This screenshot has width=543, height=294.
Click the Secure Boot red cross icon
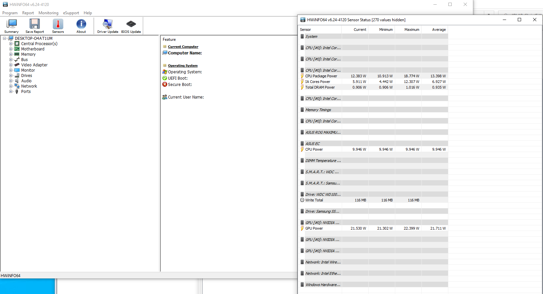click(x=165, y=84)
